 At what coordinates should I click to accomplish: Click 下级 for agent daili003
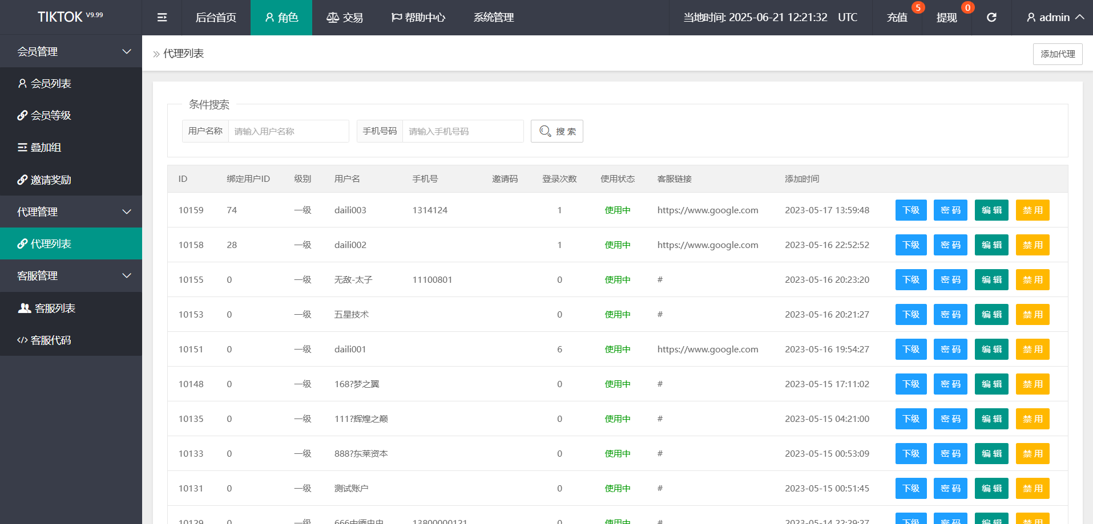point(911,210)
